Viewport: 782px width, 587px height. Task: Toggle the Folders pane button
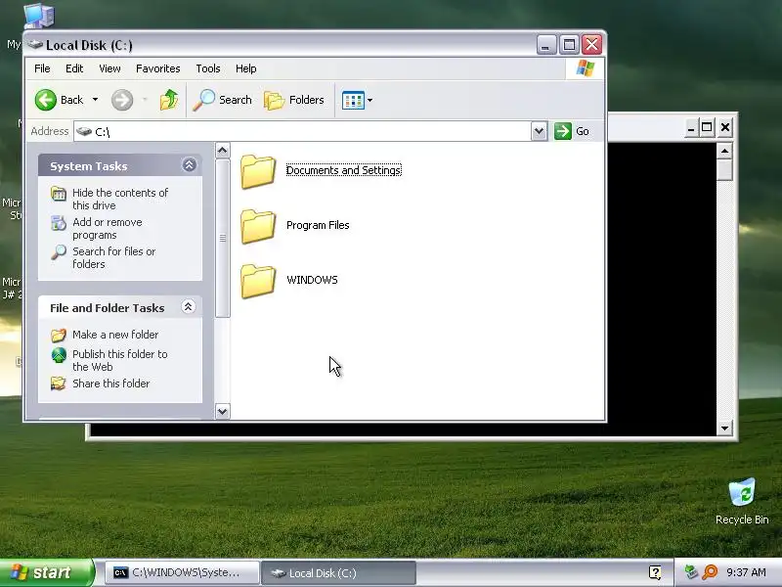294,100
